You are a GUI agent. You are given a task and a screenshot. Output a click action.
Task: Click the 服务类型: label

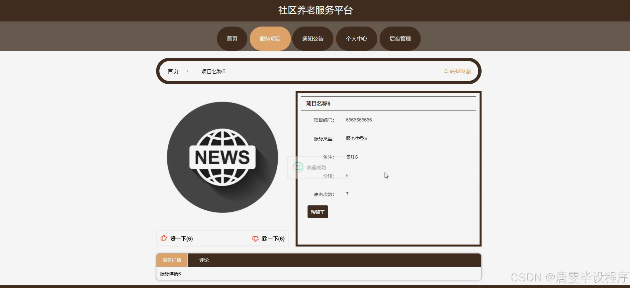pyautogui.click(x=324, y=139)
